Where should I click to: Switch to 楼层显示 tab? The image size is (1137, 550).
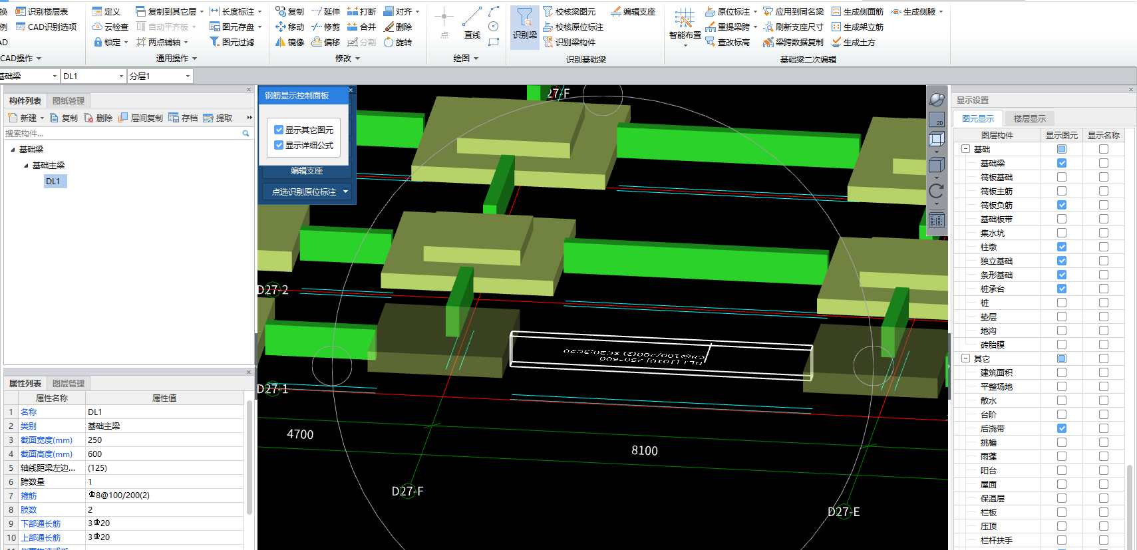point(1029,118)
